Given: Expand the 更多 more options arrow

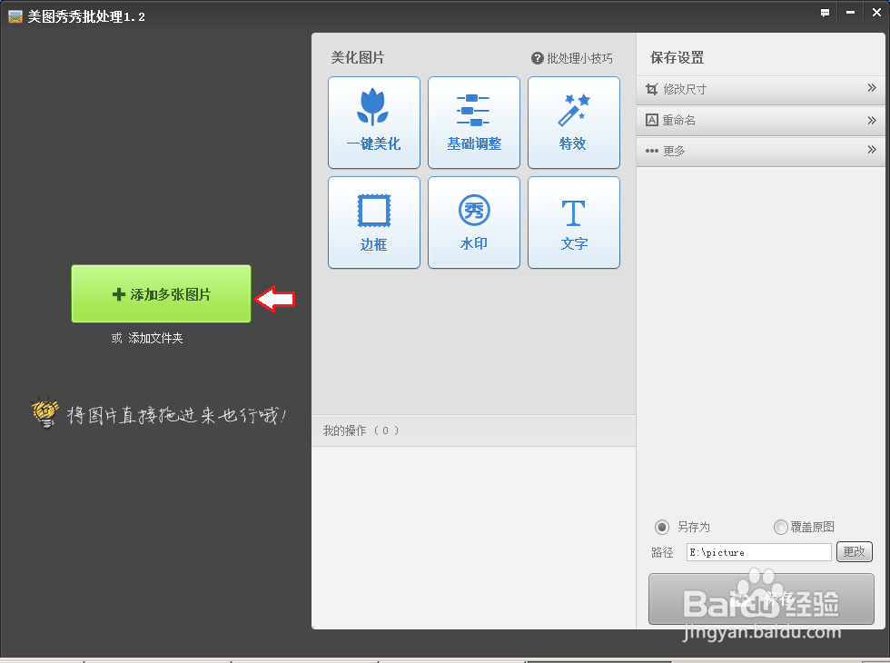Looking at the screenshot, I should (872, 149).
